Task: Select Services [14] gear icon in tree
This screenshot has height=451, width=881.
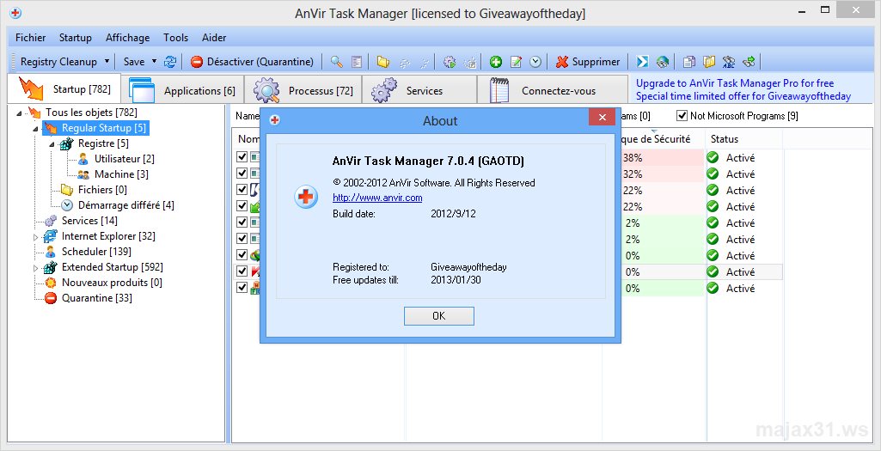Action: point(51,221)
